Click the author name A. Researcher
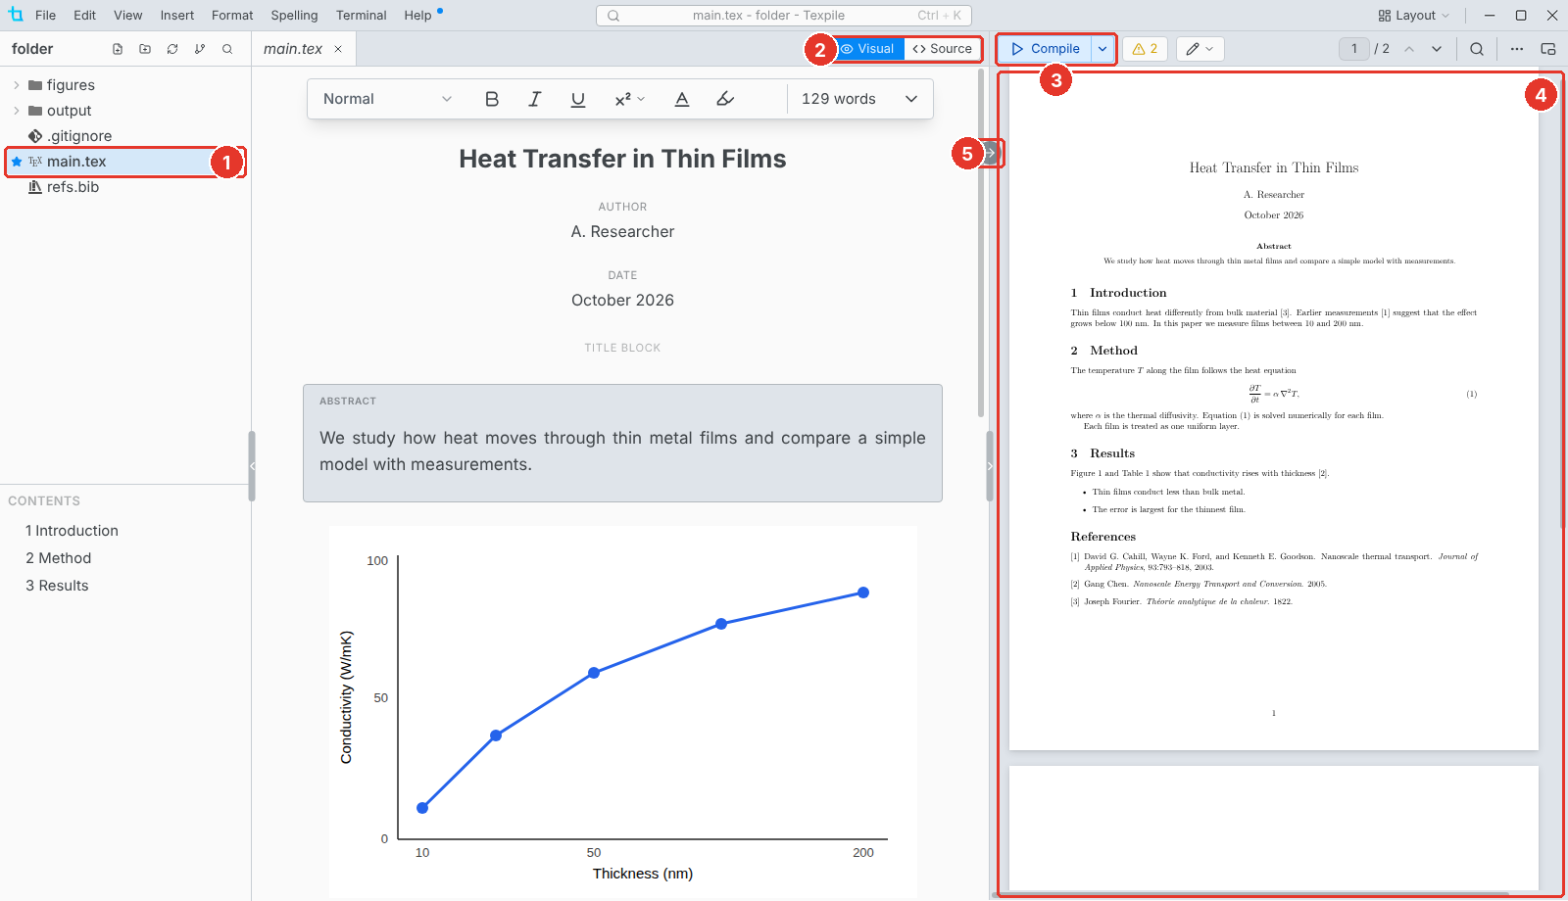 point(622,232)
